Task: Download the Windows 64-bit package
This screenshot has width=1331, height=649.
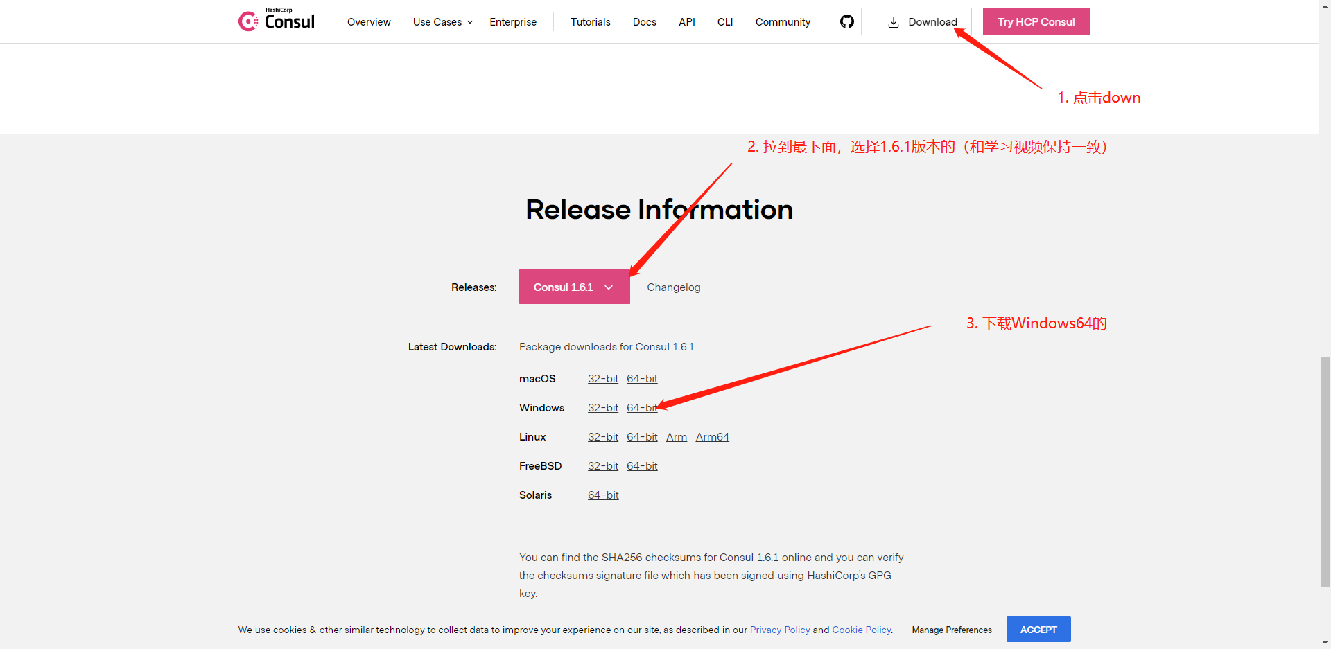Action: coord(642,408)
